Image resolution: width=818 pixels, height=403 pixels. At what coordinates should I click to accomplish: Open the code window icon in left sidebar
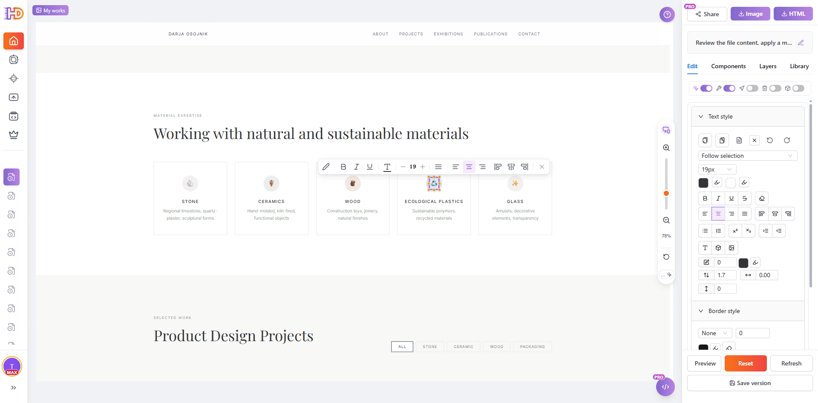tap(14, 116)
